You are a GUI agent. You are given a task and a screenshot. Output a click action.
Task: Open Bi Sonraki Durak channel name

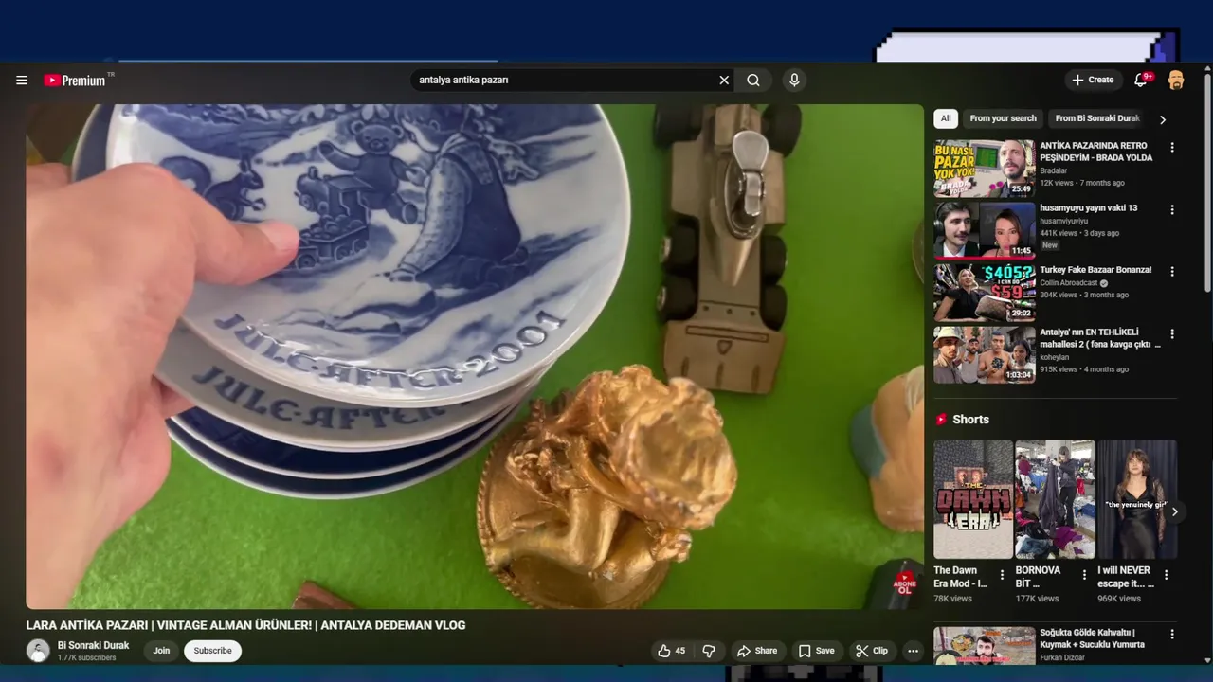[x=93, y=646]
